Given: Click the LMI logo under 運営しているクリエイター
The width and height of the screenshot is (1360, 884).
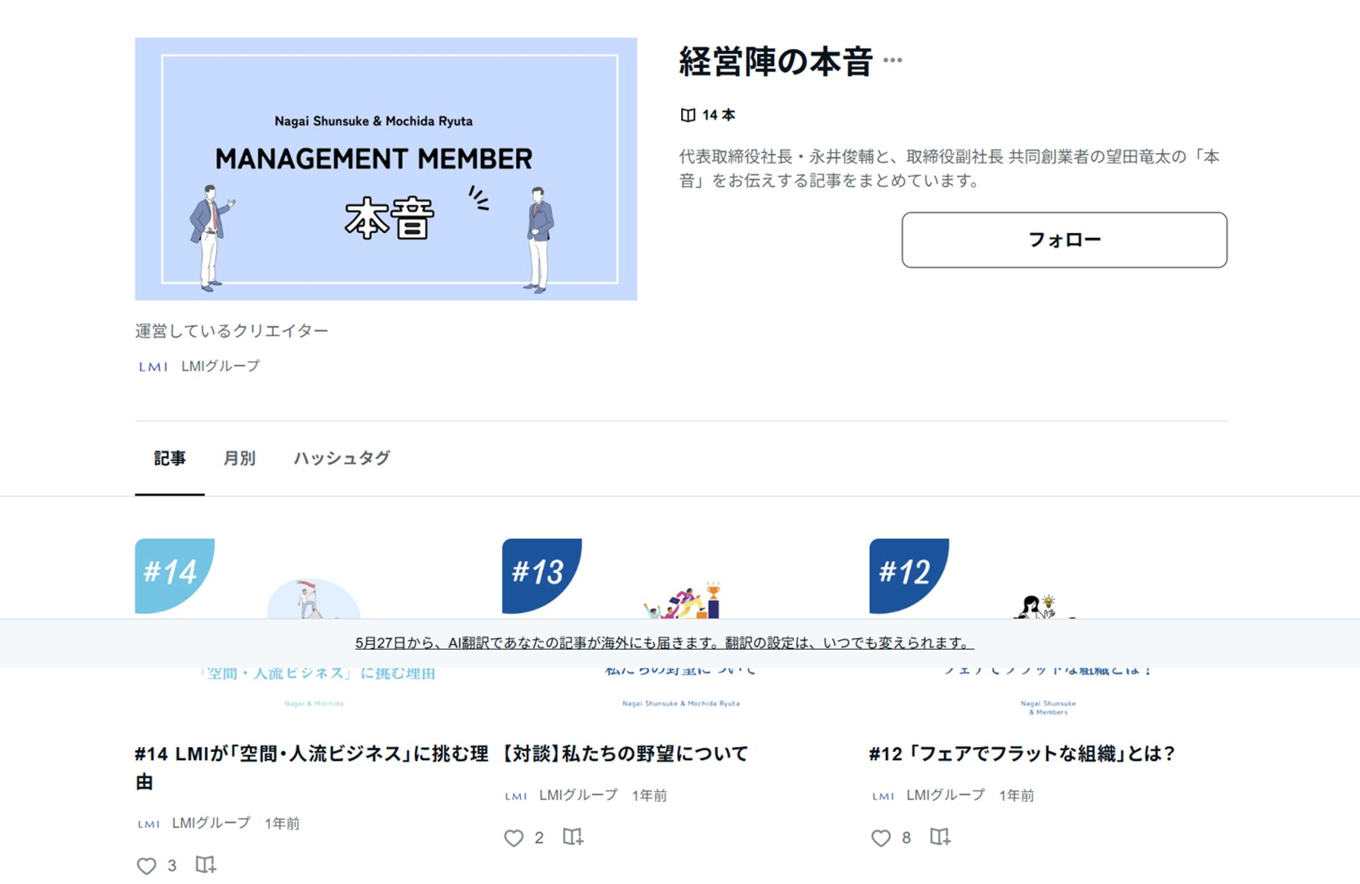Looking at the screenshot, I should pyautogui.click(x=153, y=366).
